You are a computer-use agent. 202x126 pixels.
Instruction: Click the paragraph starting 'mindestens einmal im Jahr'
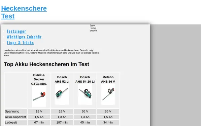pyautogui.click(x=51, y=53)
